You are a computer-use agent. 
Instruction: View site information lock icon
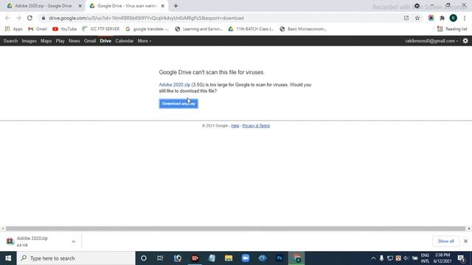point(44,18)
